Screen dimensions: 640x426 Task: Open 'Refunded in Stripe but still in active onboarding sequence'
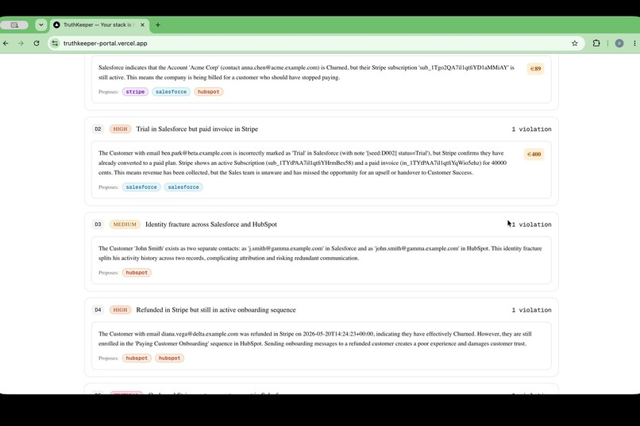[x=216, y=310]
